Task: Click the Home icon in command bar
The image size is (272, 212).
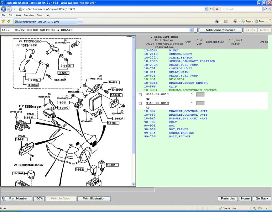Action: (217, 21)
